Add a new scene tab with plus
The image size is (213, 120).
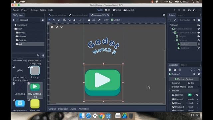coord(112,15)
